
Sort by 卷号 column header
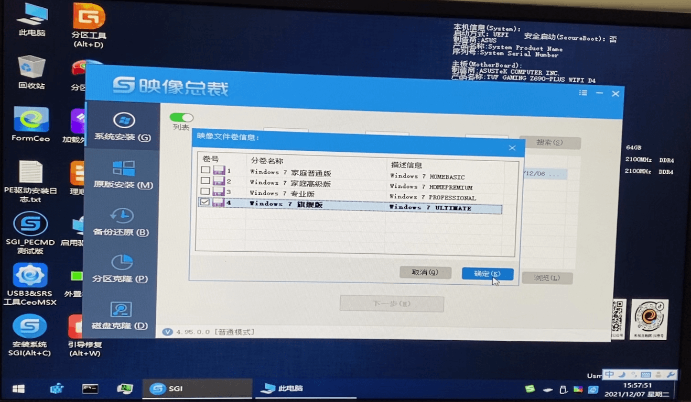pos(210,159)
